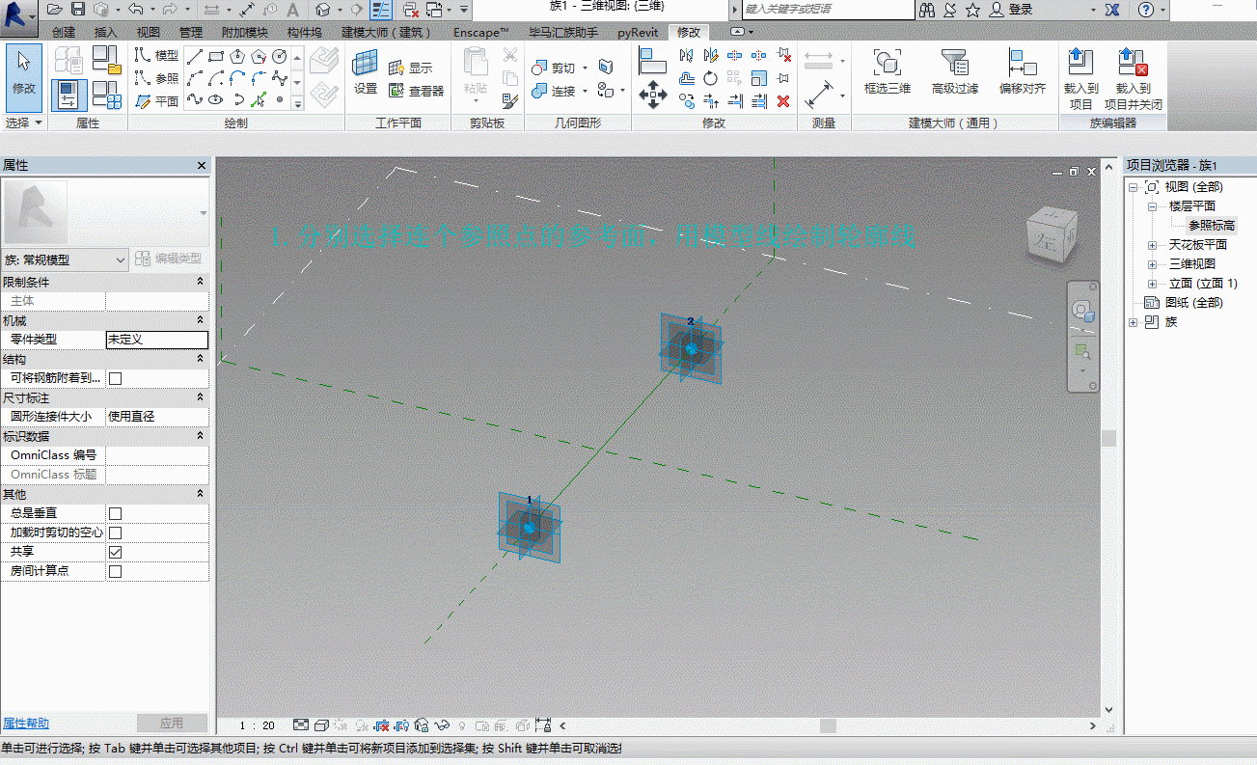Viewport: 1257px width, 765px height.
Task: Expand the 天花板平面 tree node
Action: pos(1152,245)
